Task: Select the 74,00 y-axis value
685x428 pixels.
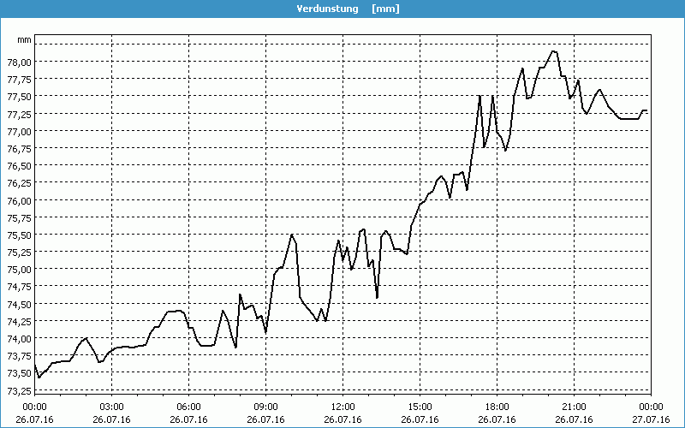Action: pyautogui.click(x=20, y=338)
